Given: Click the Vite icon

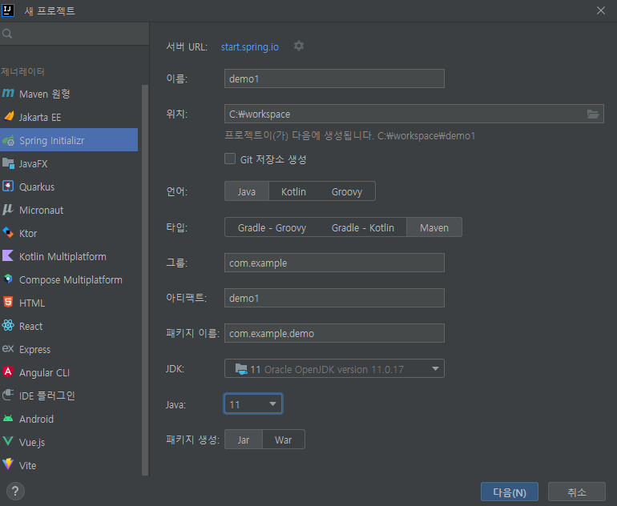Looking at the screenshot, I should 8,464.
